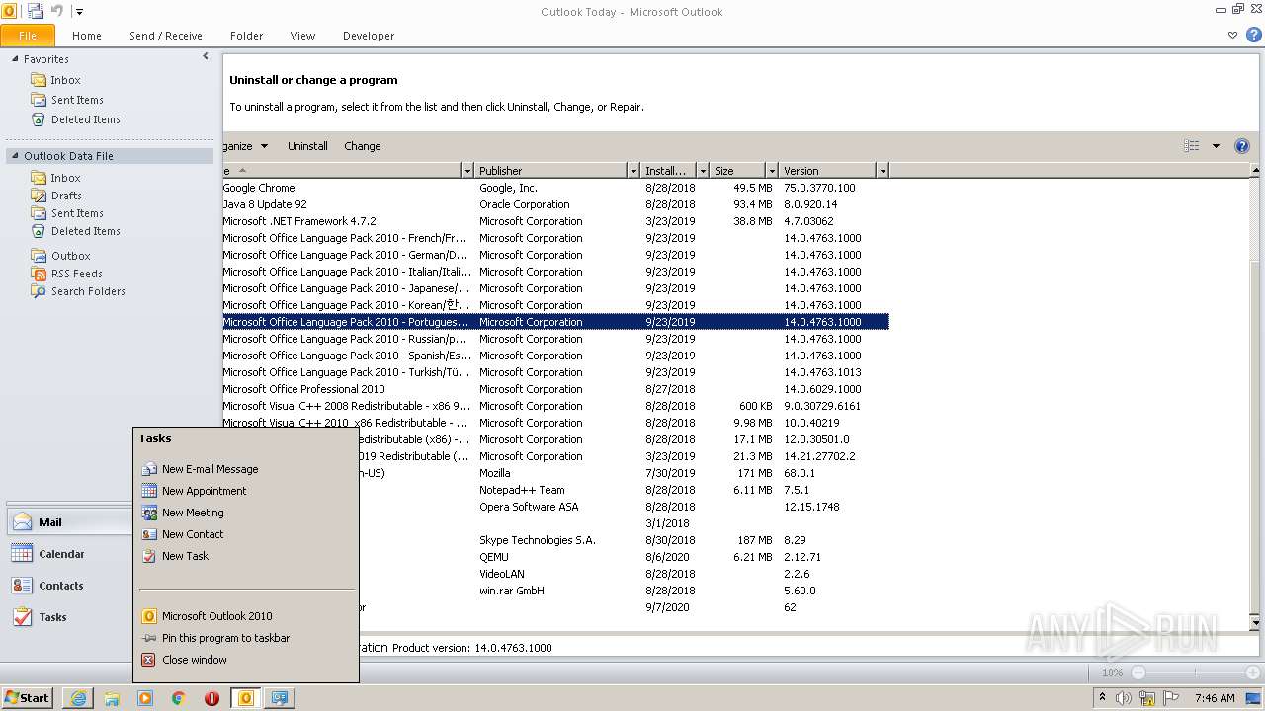Open the Name column filter dropdown
Screen dimensions: 1265x711
click(467, 171)
